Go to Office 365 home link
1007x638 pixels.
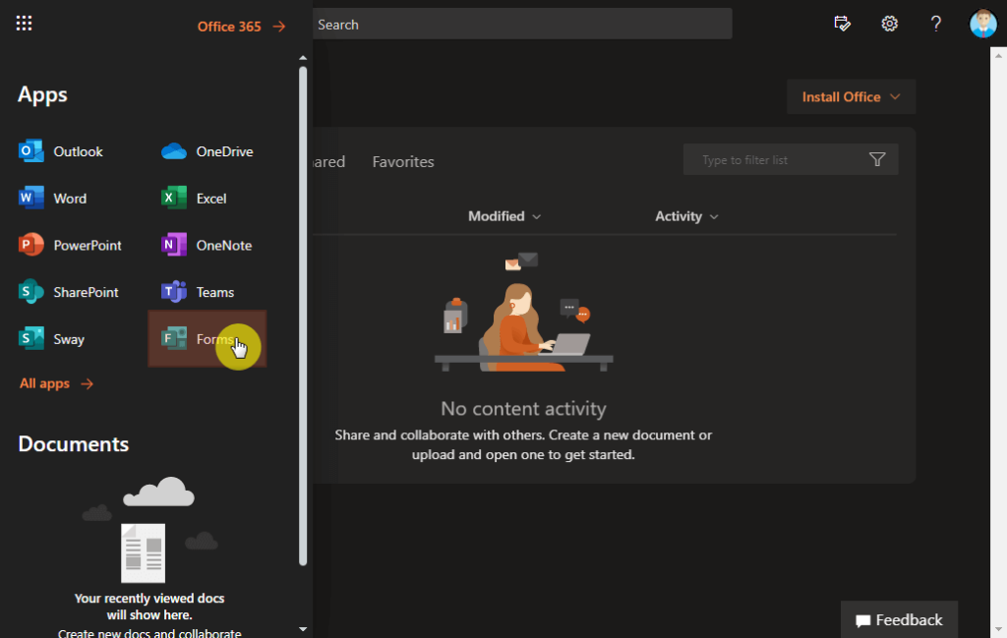241,27
